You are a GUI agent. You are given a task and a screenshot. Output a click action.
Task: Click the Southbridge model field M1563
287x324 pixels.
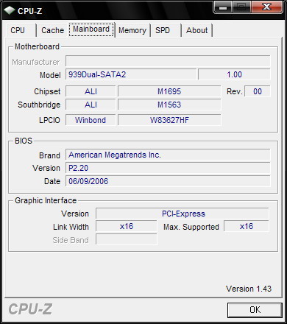[x=169, y=105]
